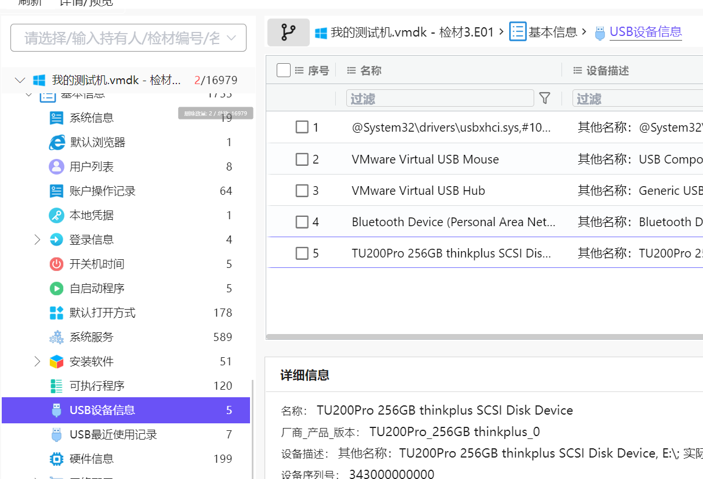Click the Bluetooth Device name cell
The height and width of the screenshot is (479, 703).
pos(454,222)
